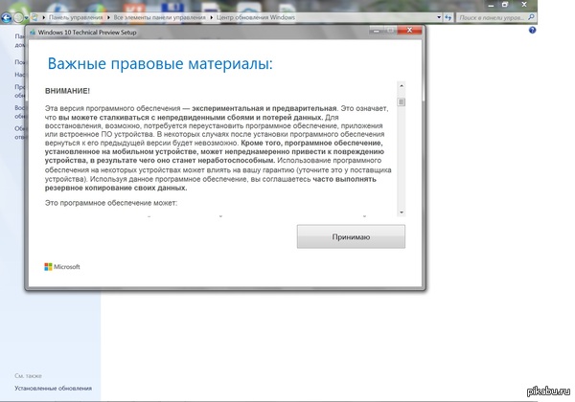Screen dimensions: 575x402
Task: Open the navigation history dropdown next to Forward
Action: [27, 18]
